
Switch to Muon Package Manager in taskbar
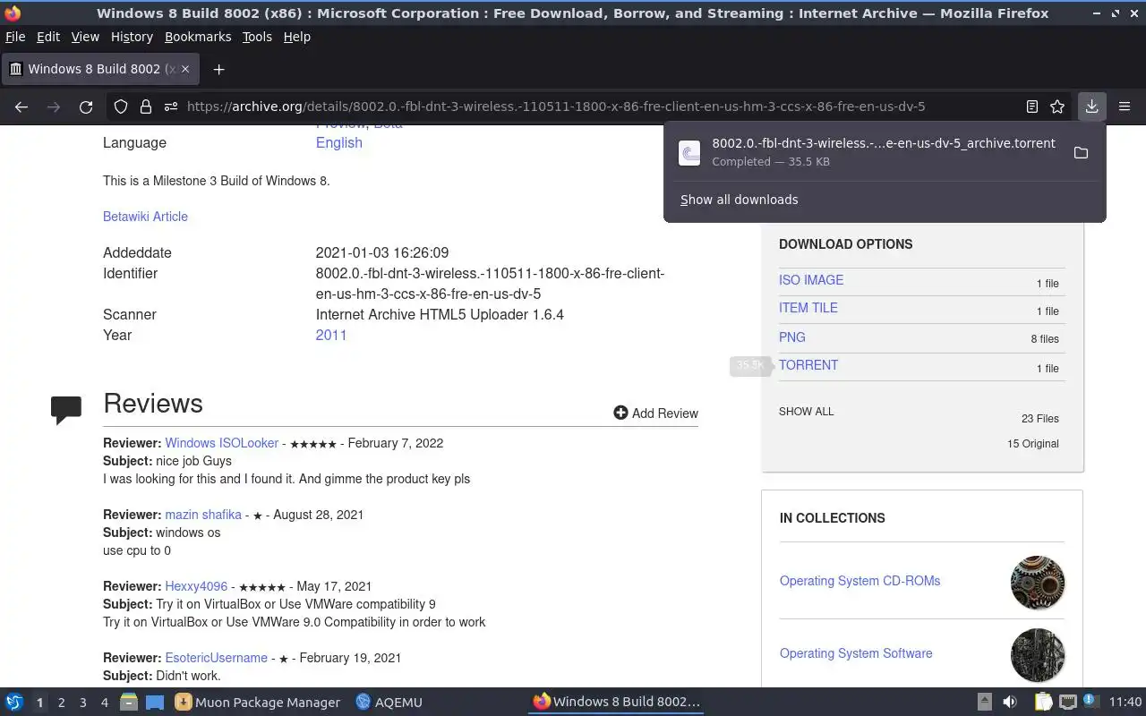[258, 703]
